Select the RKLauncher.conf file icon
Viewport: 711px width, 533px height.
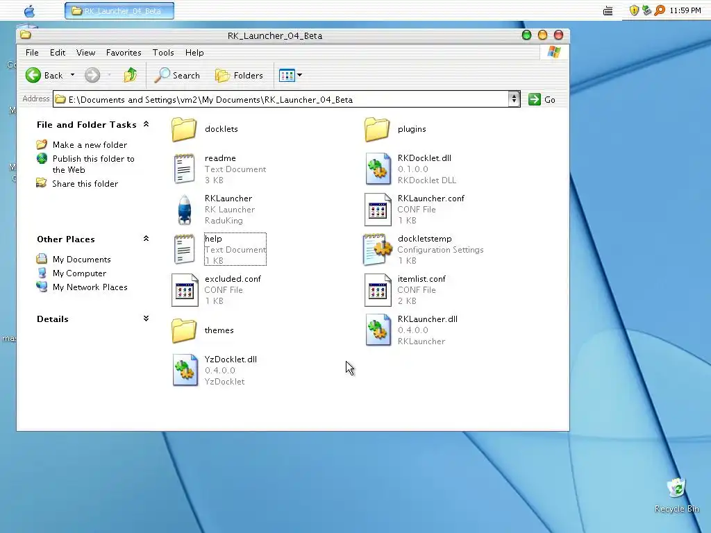tap(378, 210)
